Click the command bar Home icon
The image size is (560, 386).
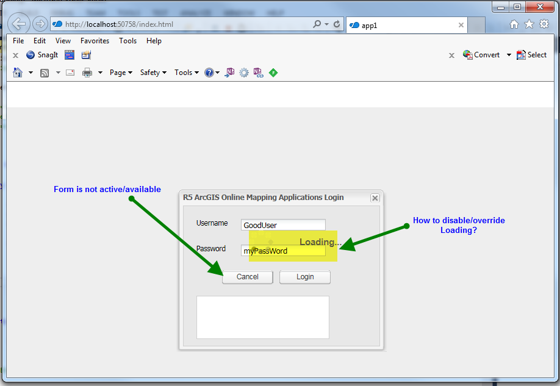[x=18, y=73]
